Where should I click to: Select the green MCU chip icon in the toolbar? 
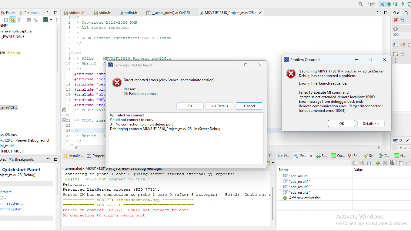(x=389, y=4)
